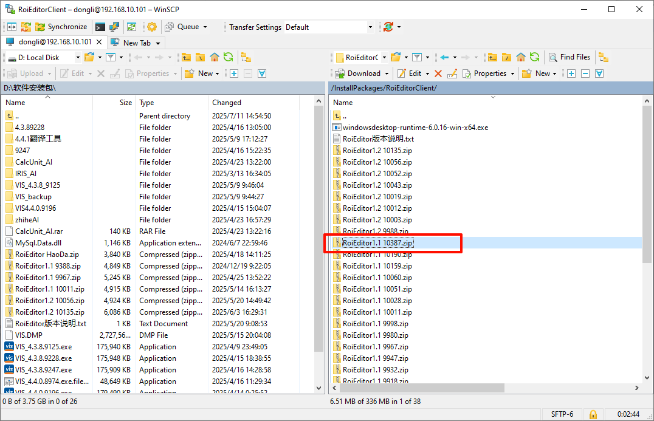Screen dimensions: 654x421
Task: Go to remote home directory icon
Action: (521, 57)
